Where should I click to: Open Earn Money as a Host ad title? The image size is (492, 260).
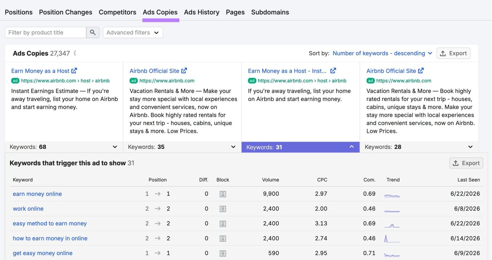pyautogui.click(x=40, y=71)
